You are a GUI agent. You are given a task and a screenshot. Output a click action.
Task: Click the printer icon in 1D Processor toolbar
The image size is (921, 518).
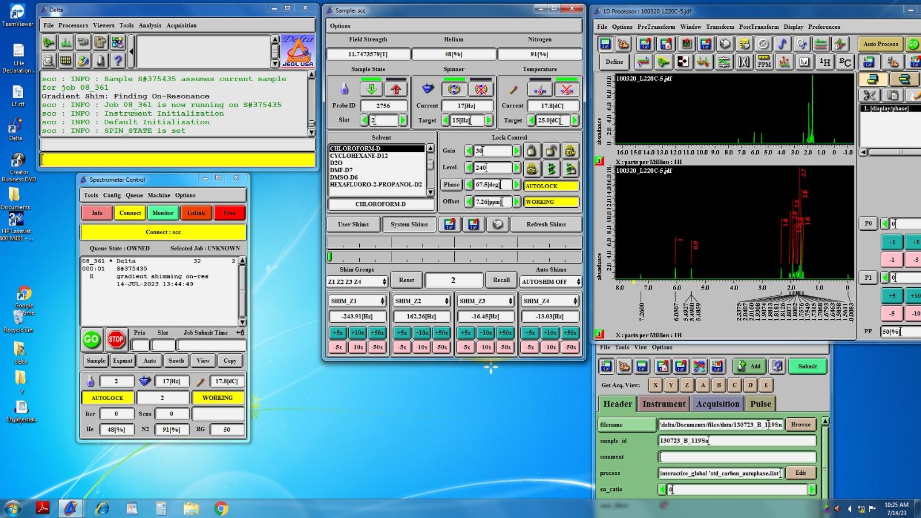pyautogui.click(x=725, y=44)
